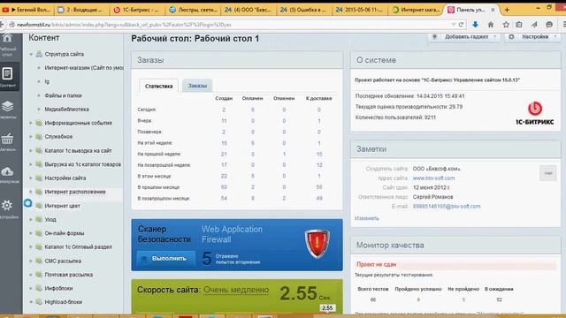The image size is (566, 318).
Task: Switch to the 1С-Битрикс browser tab
Action: click(136, 10)
